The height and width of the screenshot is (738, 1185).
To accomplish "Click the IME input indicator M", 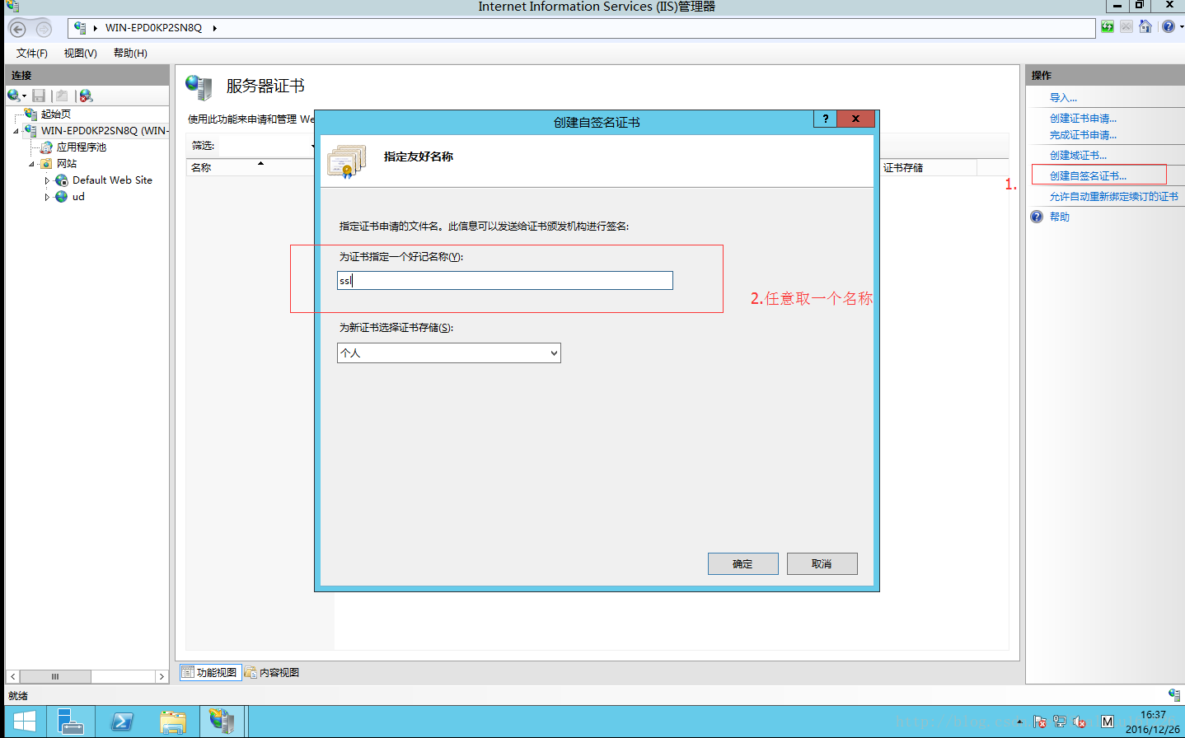I will click(1108, 722).
